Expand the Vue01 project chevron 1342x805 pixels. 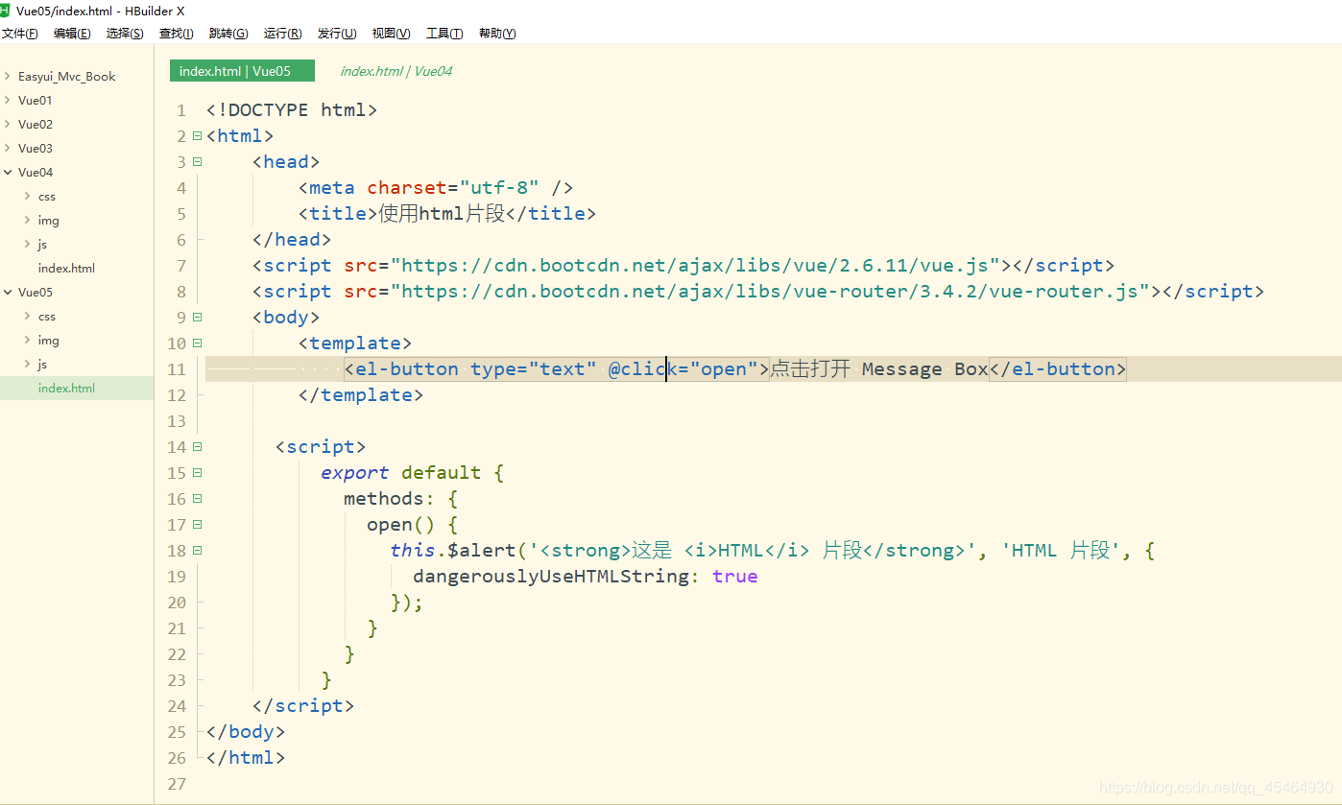tap(7, 100)
